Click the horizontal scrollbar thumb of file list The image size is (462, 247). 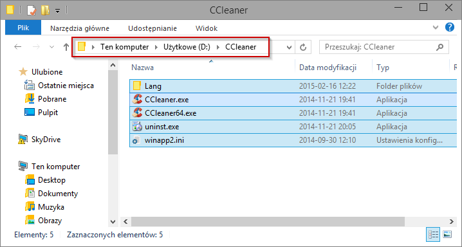pos(268,221)
